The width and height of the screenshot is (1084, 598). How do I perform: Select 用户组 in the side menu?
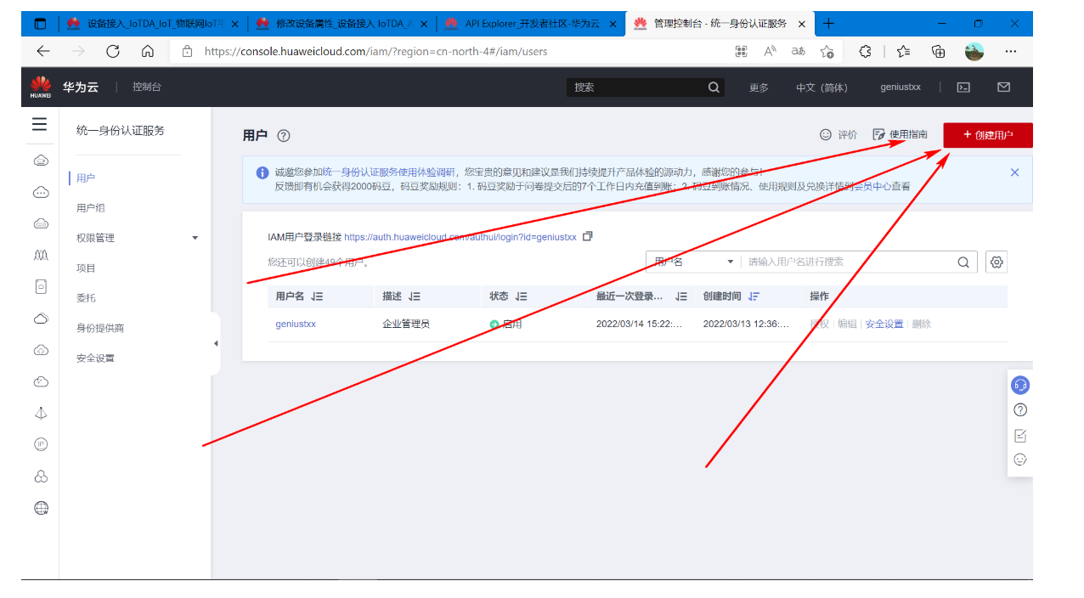pyautogui.click(x=91, y=208)
